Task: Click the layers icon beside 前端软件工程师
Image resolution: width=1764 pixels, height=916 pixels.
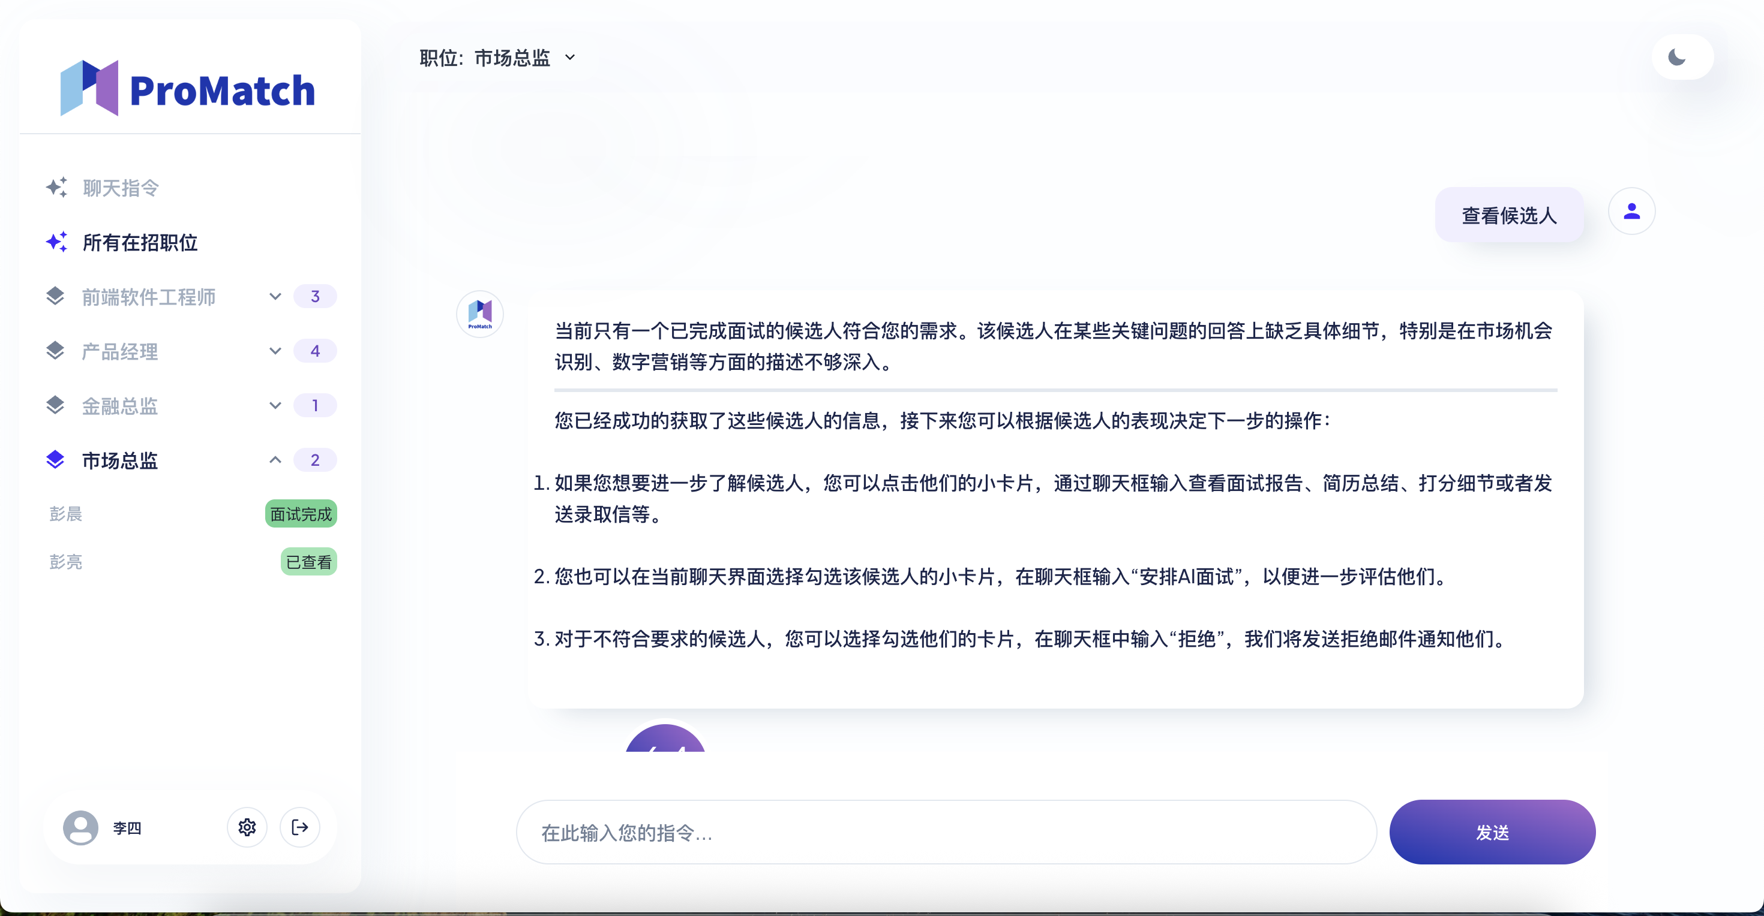Action: click(55, 296)
